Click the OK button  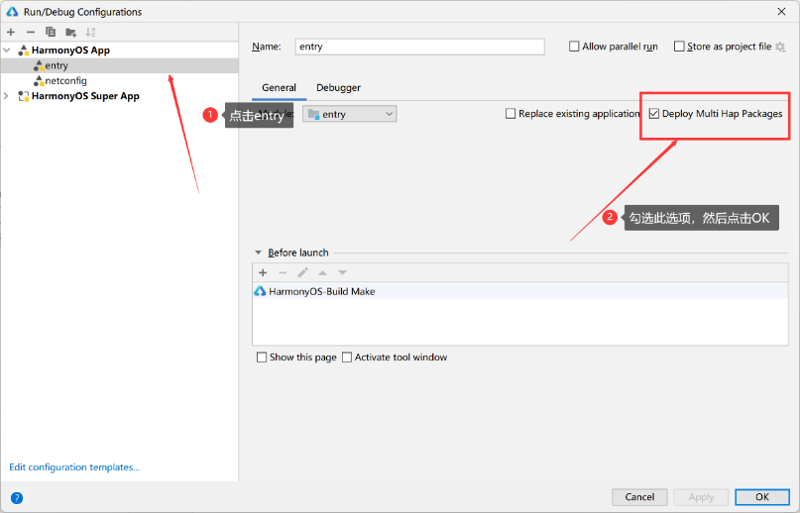pos(762,497)
